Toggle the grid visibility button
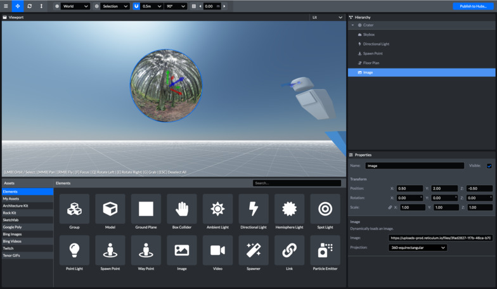This screenshot has width=497, height=289. 194,6
